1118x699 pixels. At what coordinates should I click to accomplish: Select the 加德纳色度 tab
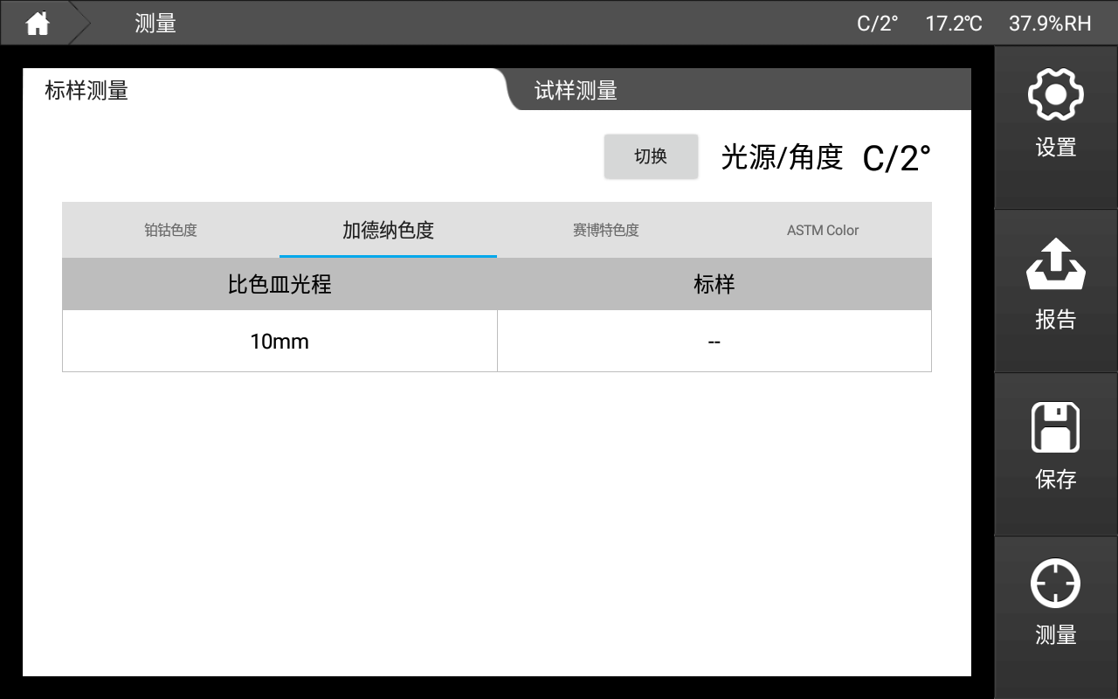[388, 230]
